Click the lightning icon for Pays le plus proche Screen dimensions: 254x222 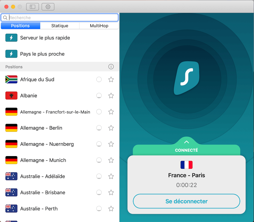click(11, 54)
